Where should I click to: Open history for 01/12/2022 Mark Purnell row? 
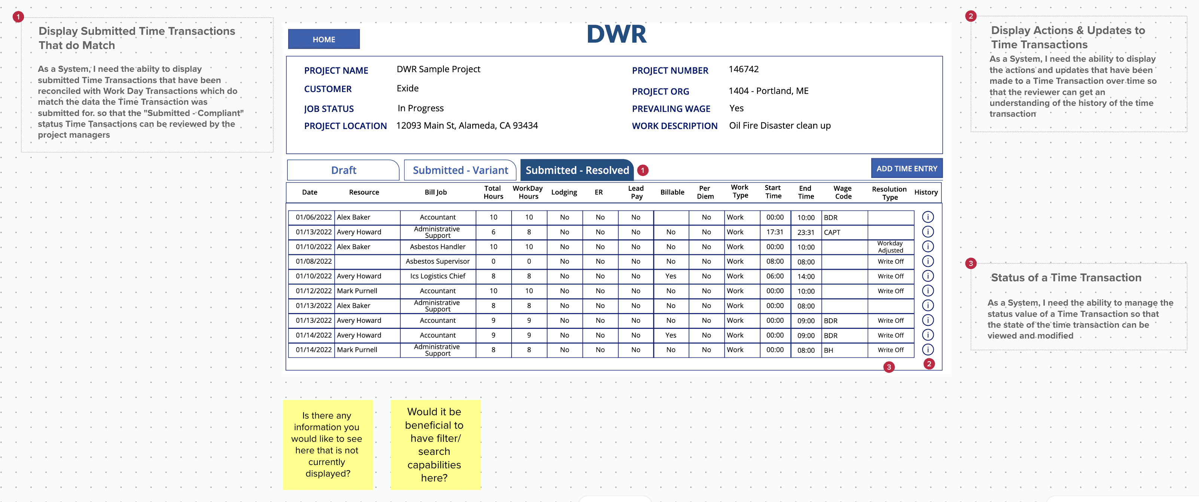click(927, 291)
